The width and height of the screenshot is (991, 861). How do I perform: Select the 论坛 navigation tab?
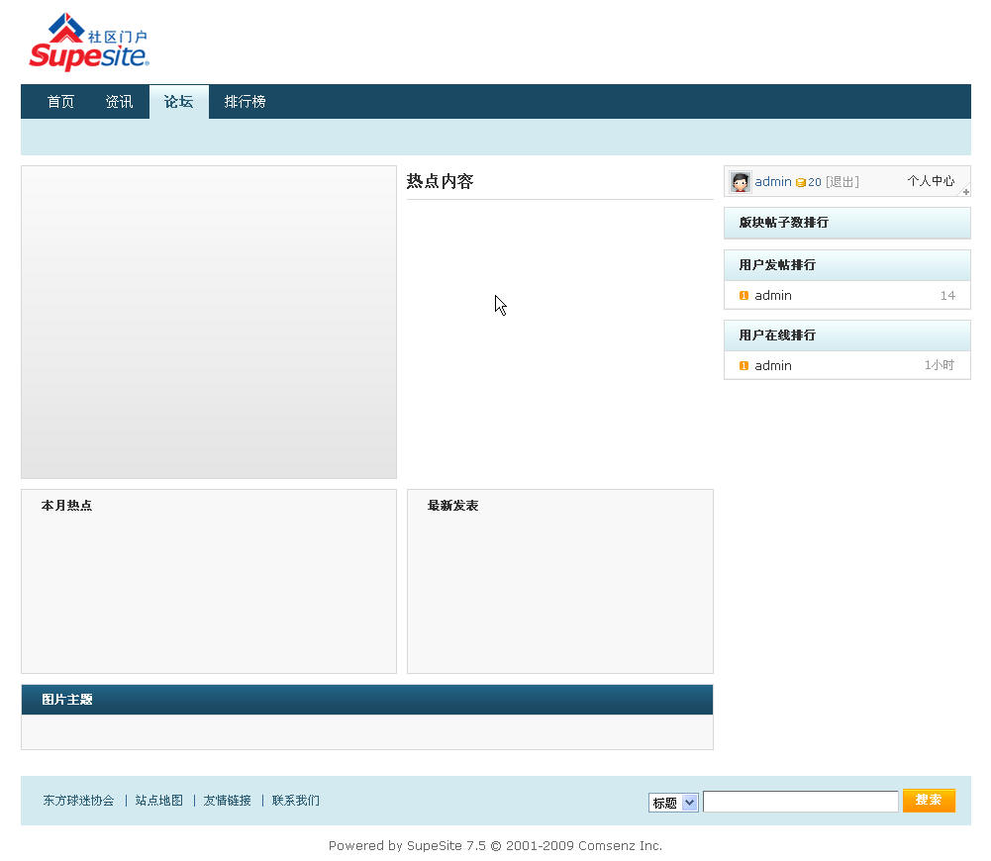point(179,102)
